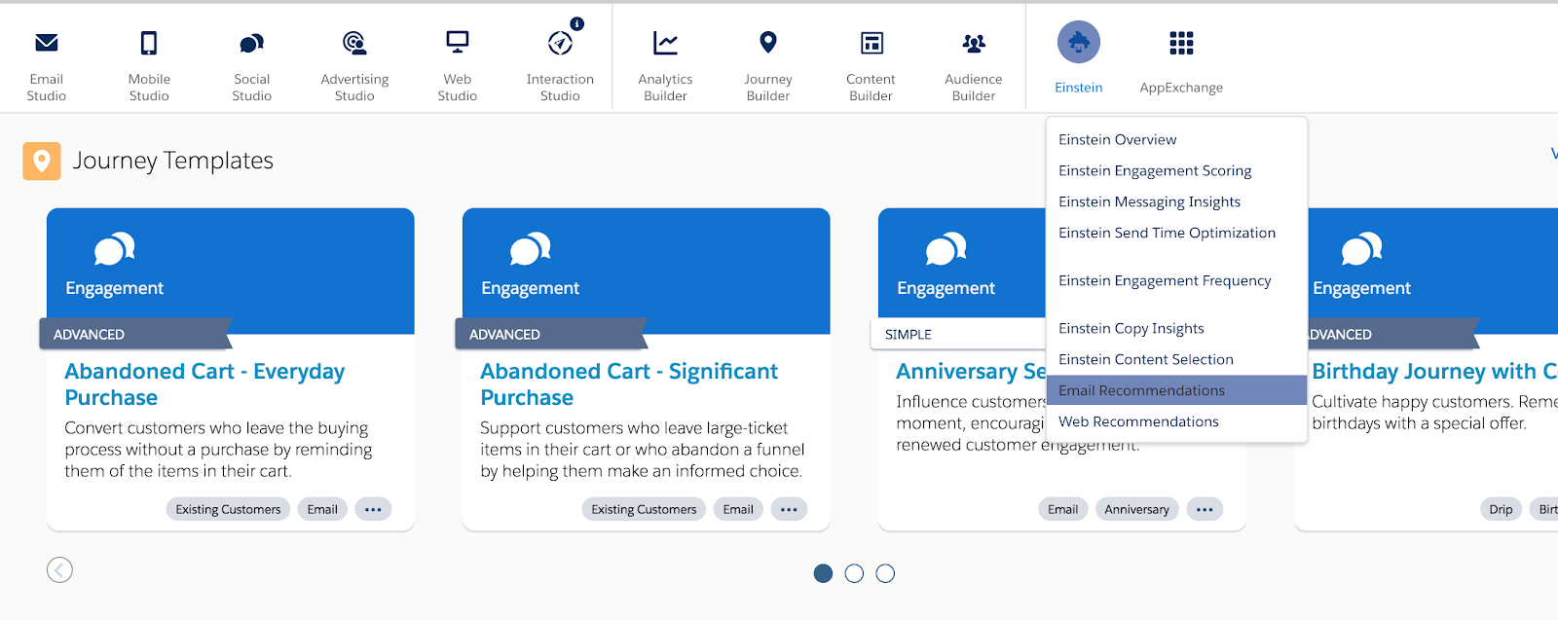Click Existing Customers tag on Everyday Purchase card

point(228,509)
